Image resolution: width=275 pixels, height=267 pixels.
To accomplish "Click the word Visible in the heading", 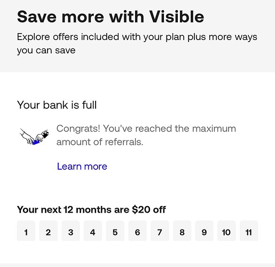I will [x=177, y=17].
